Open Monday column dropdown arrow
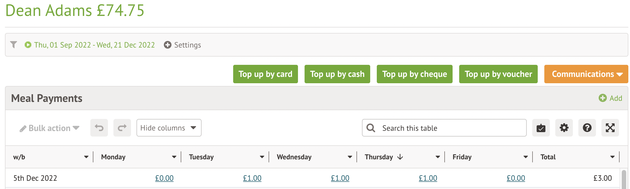This screenshot has width=630, height=189. pos(174,157)
